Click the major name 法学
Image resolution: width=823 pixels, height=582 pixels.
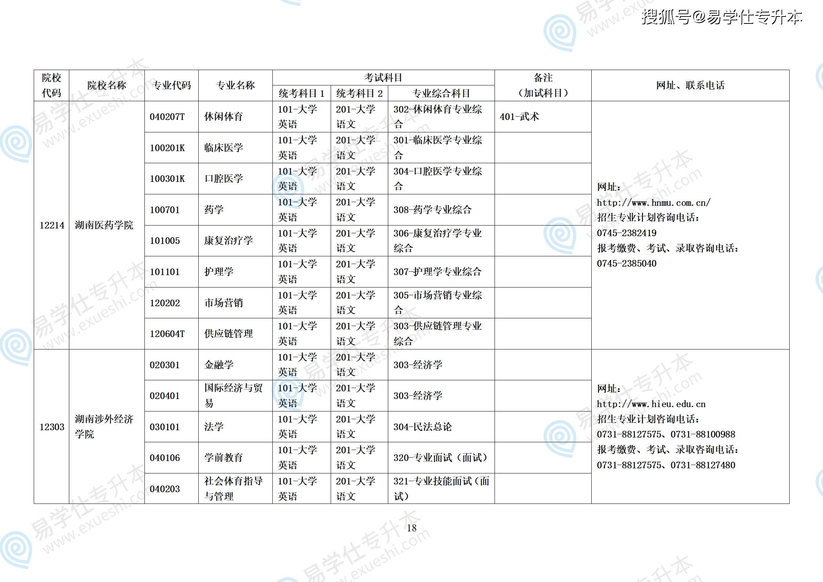tap(214, 427)
